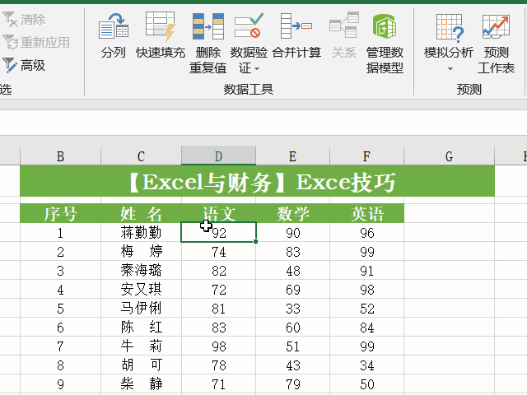Screen dimensions: 527x395
Task: Select 安又琪's 英语 score 98
Action: click(366, 289)
